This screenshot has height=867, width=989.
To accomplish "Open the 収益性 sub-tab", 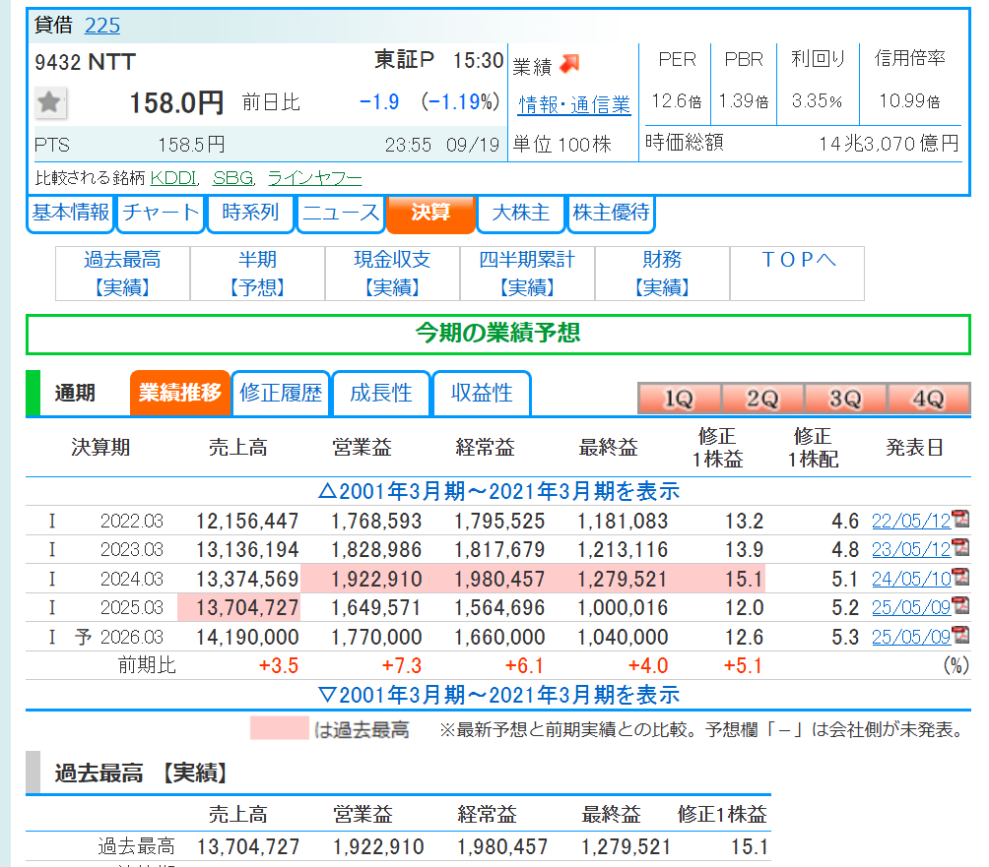I will [482, 393].
